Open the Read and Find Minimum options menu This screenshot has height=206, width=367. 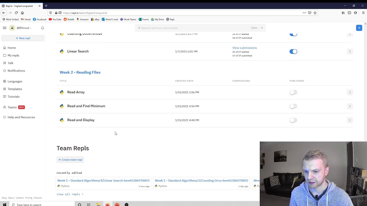click(x=350, y=106)
